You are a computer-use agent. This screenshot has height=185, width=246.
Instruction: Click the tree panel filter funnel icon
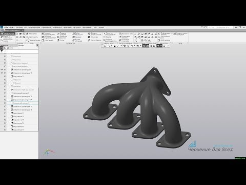click(2, 51)
